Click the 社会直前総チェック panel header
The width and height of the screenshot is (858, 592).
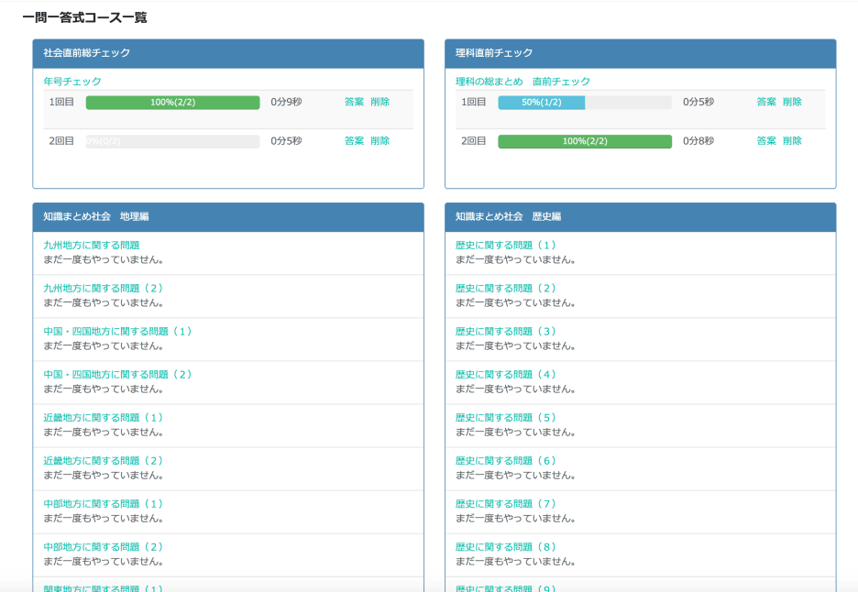tap(228, 53)
